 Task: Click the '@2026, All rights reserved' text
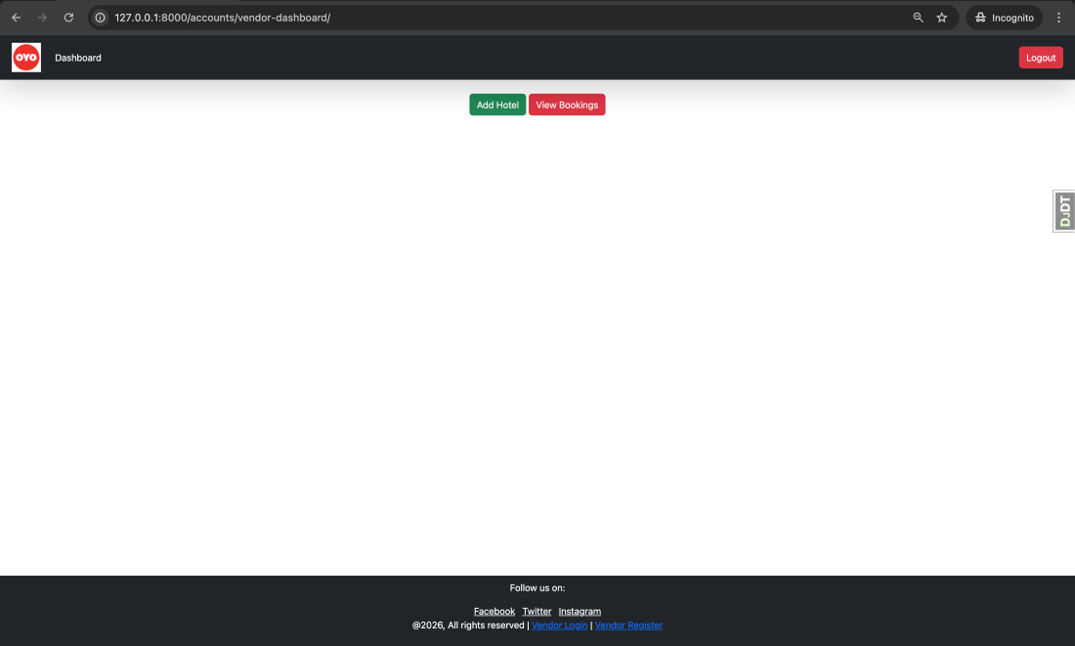[468, 625]
